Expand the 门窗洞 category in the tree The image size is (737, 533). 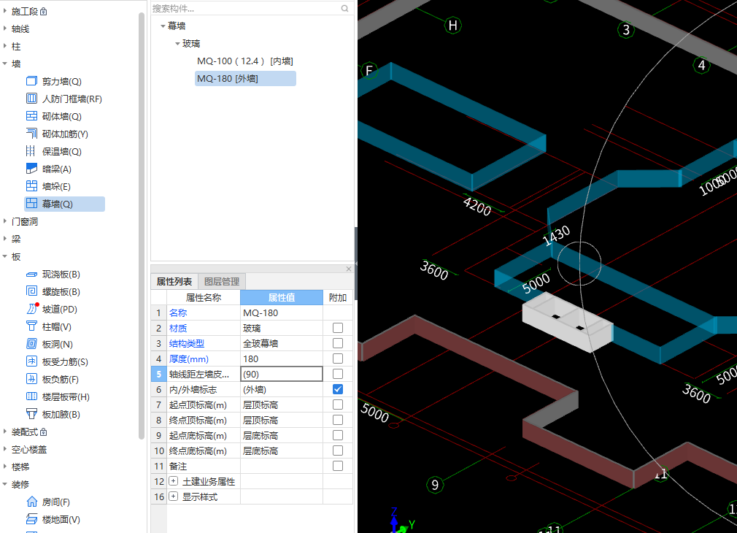[6, 221]
